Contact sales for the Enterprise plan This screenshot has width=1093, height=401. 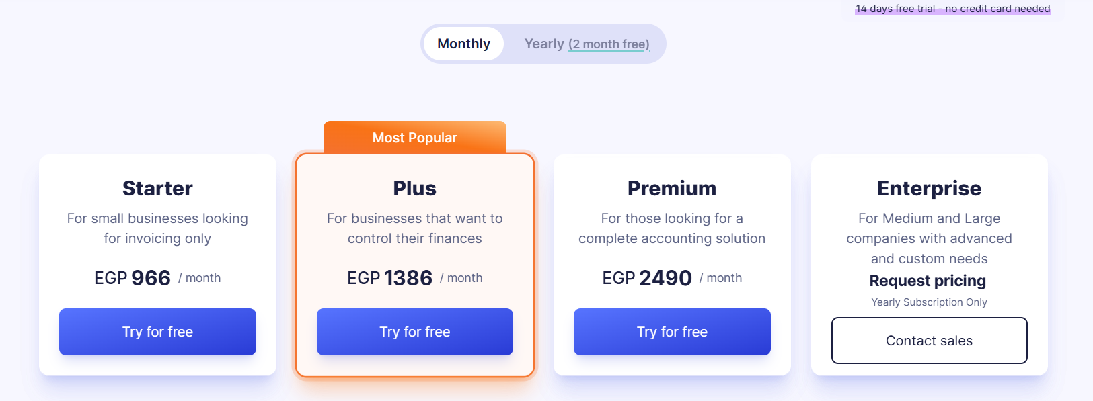[x=929, y=341]
